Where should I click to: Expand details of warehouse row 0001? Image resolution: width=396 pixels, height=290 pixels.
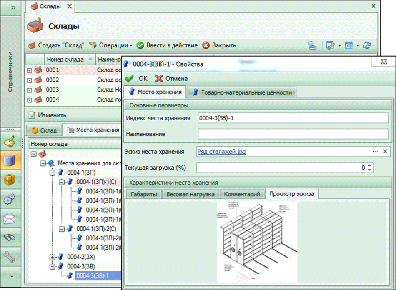[30, 71]
